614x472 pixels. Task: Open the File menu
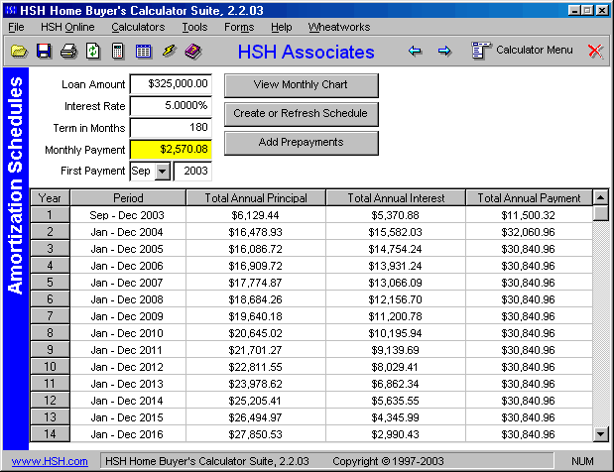[x=16, y=27]
